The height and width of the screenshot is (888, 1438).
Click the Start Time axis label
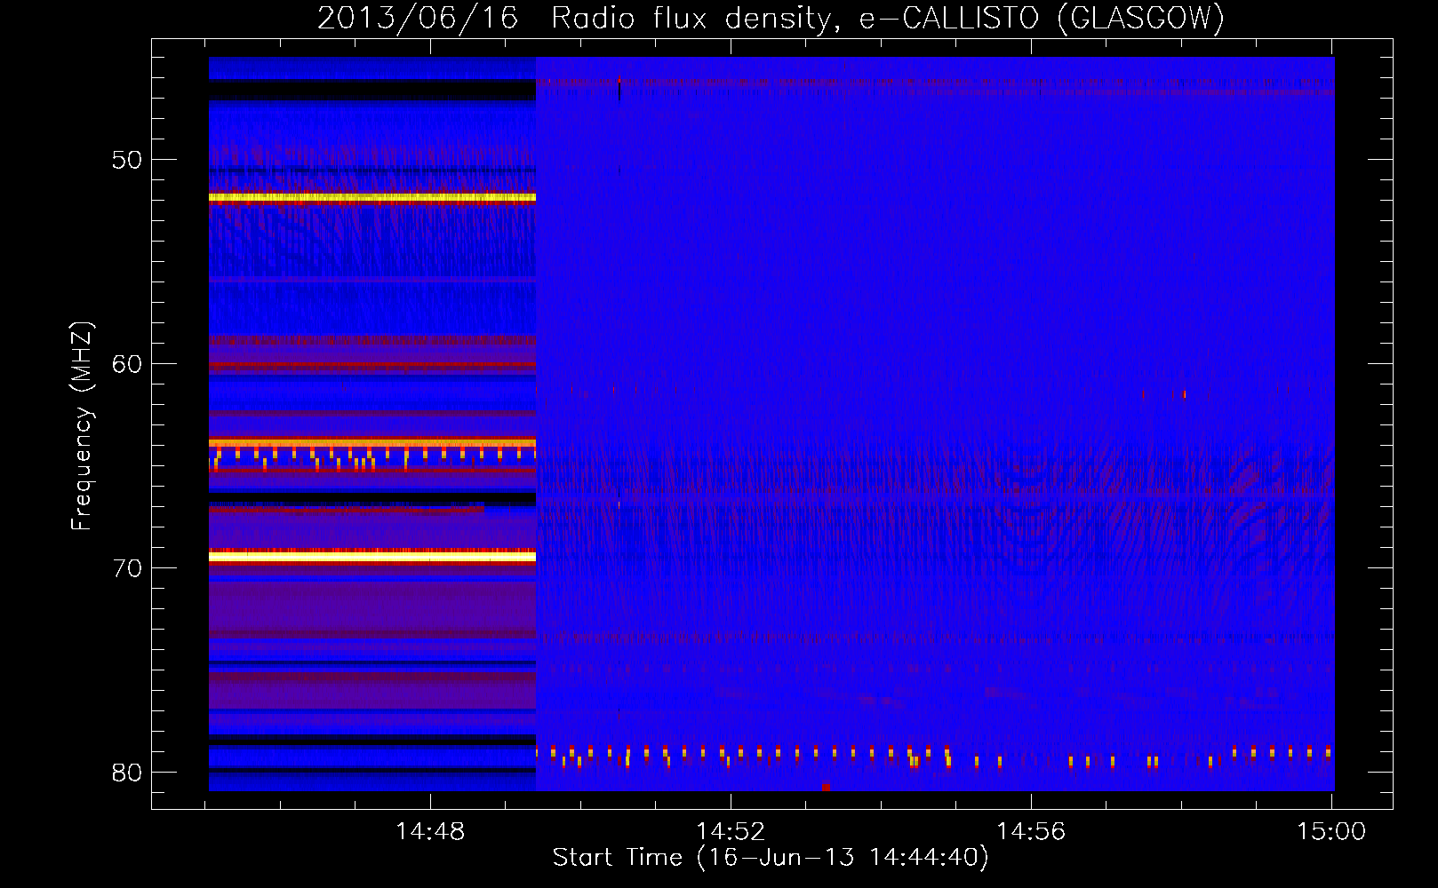tap(771, 857)
